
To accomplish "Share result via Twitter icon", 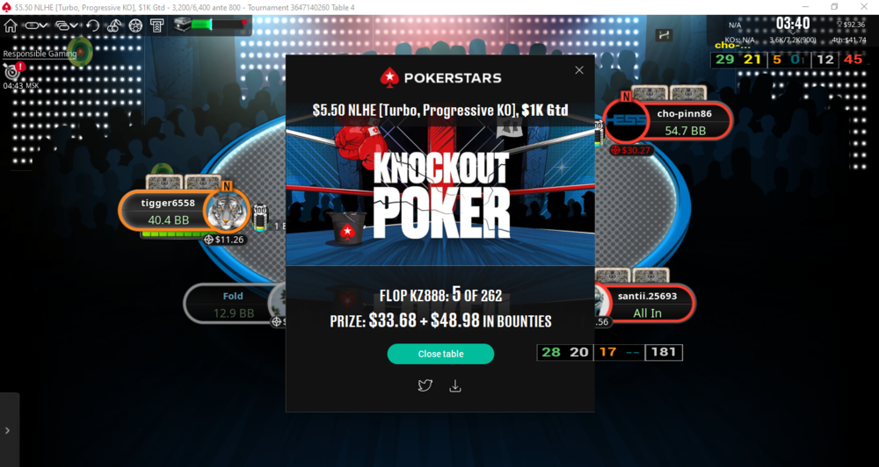I will [425, 386].
